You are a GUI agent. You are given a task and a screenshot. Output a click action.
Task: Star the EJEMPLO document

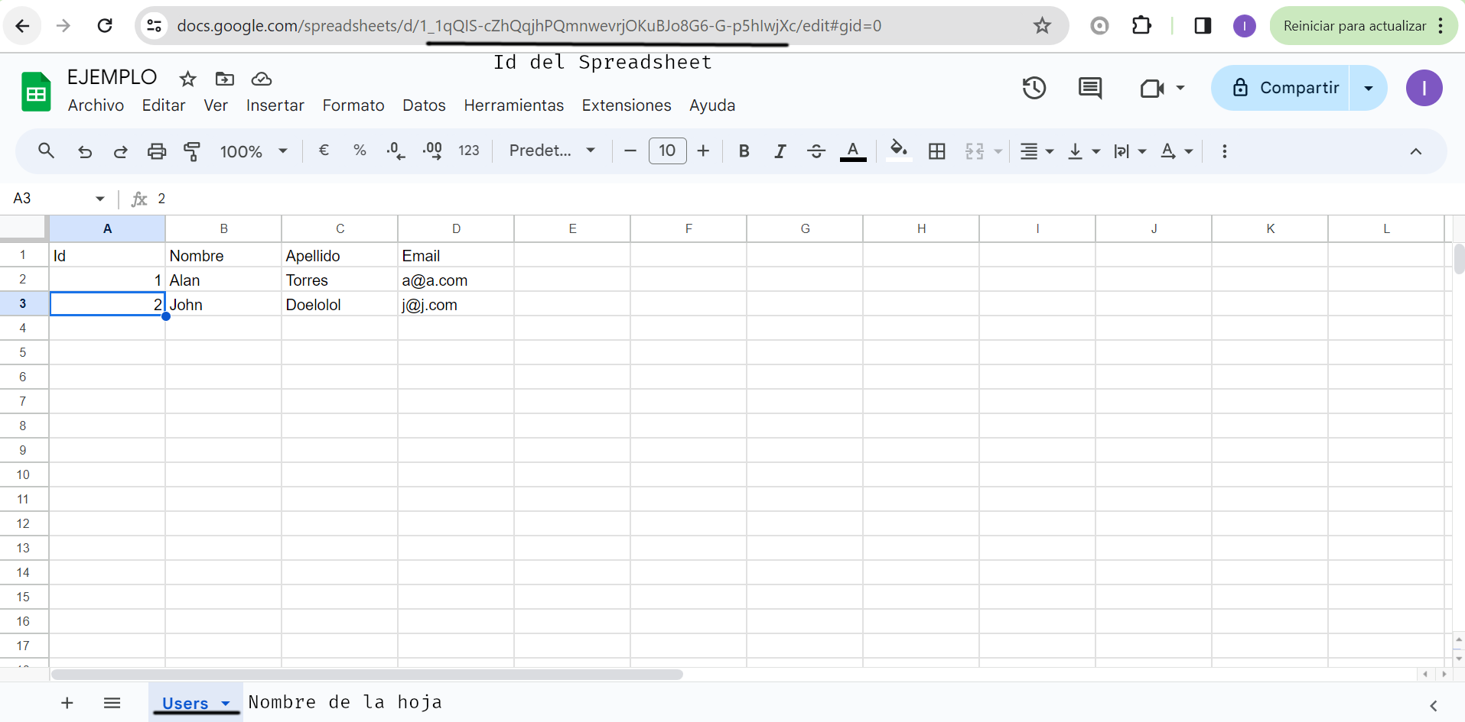tap(187, 79)
